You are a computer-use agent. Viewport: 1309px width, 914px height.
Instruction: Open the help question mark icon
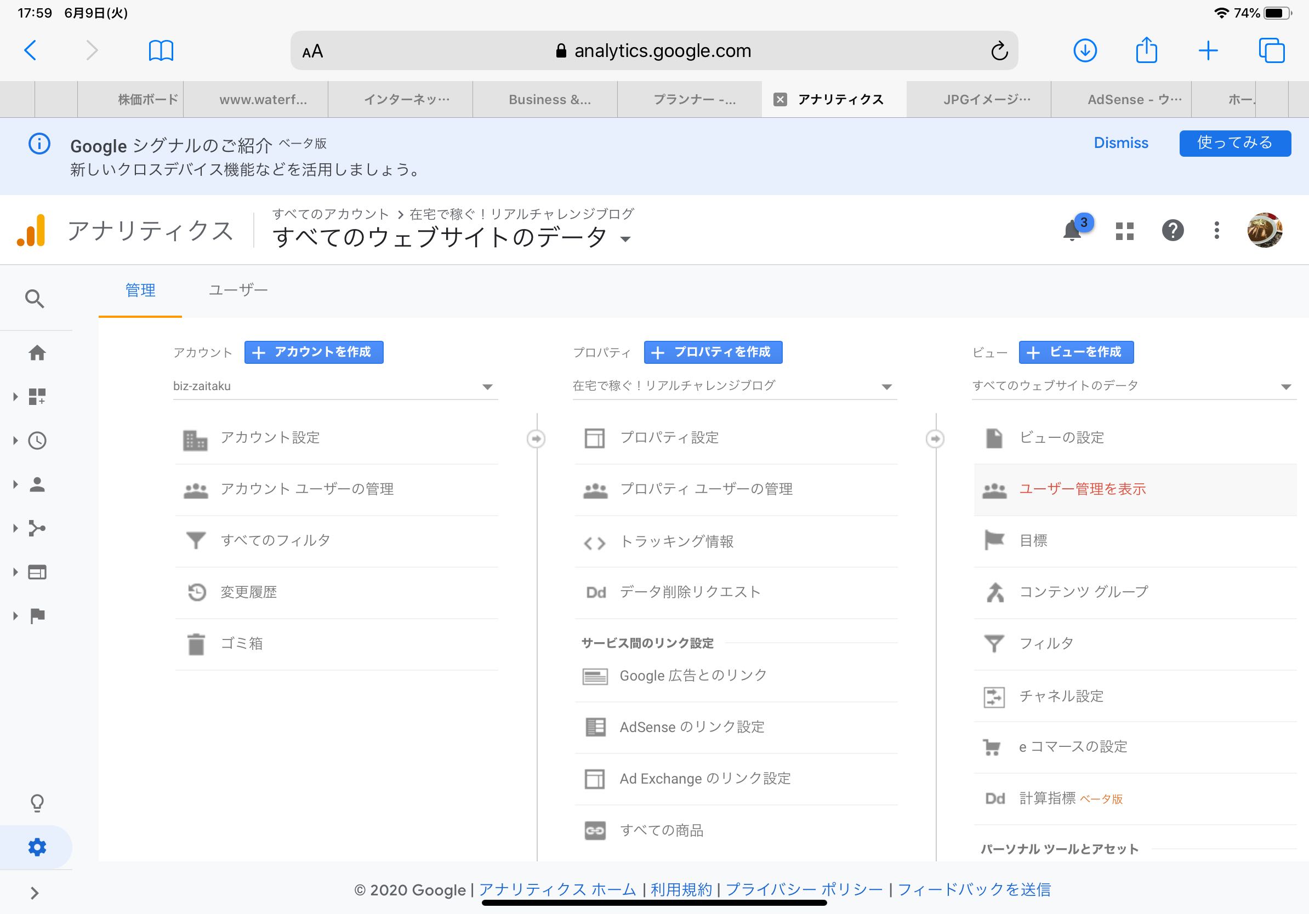coord(1173,230)
